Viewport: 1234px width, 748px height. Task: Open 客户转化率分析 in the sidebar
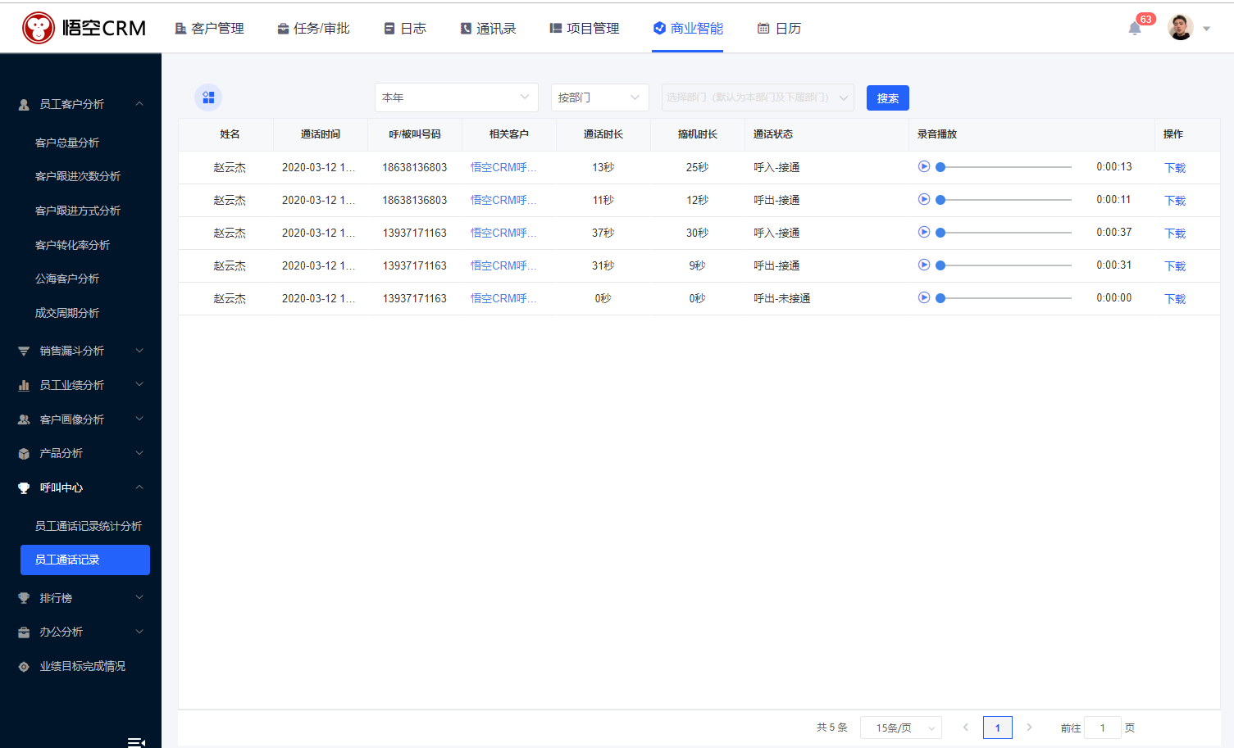(x=72, y=245)
